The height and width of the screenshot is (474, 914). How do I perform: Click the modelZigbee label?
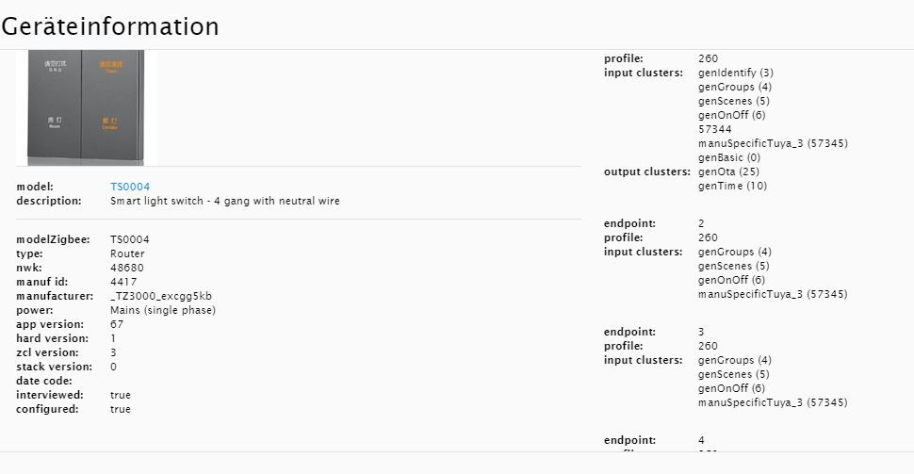point(53,239)
